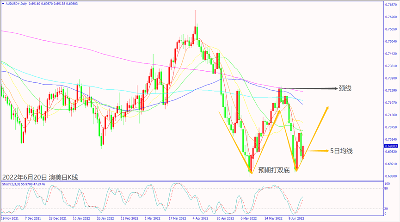Click the 0.68300 price axis label
Screen dimensions: 400x222
point(391,176)
